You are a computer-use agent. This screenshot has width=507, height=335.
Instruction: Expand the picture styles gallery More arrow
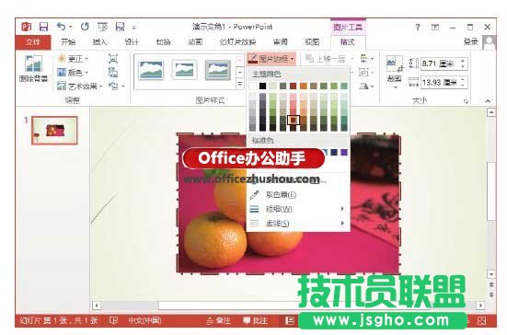(239, 85)
